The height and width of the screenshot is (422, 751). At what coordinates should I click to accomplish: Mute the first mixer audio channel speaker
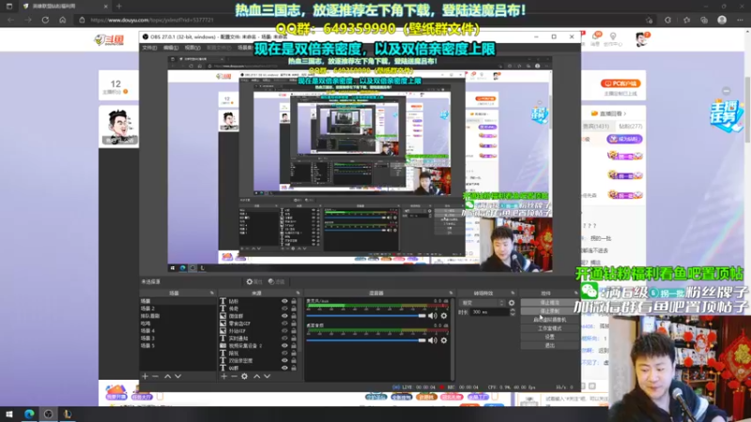[433, 316]
